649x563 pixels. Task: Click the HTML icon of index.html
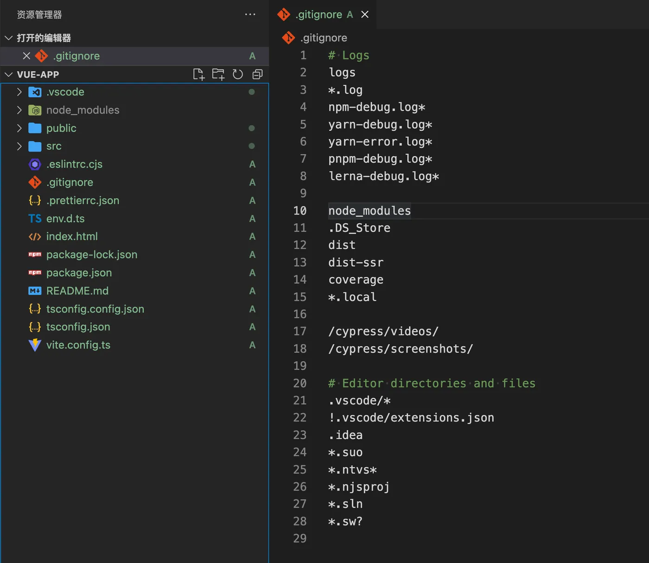pyautogui.click(x=35, y=237)
